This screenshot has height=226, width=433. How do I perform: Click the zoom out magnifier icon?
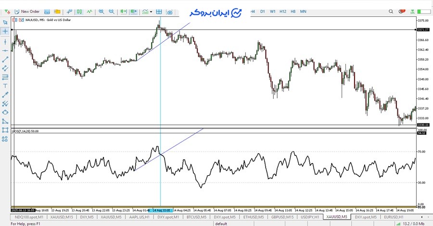[112, 11]
